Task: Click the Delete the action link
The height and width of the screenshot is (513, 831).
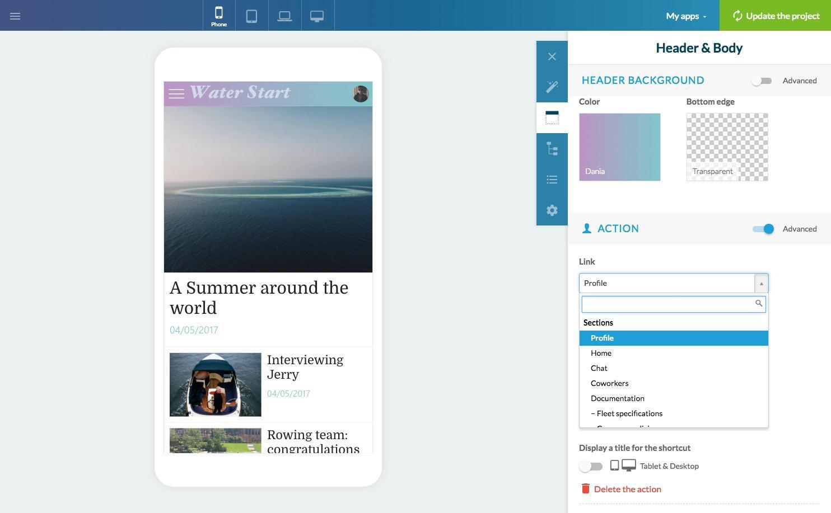Action: click(x=627, y=490)
